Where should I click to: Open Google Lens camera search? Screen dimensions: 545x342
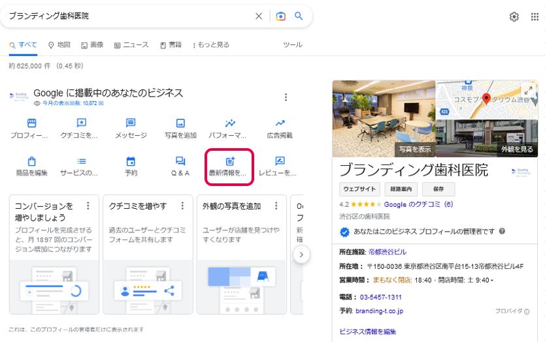point(280,16)
